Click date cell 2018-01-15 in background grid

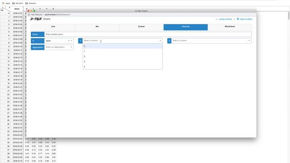pos(18,65)
